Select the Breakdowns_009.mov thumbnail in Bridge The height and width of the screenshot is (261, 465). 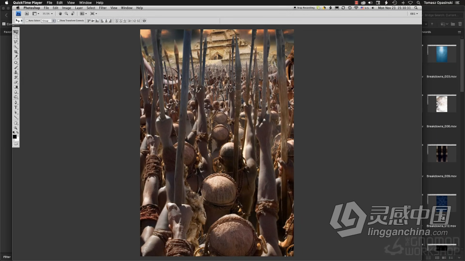pos(441,154)
